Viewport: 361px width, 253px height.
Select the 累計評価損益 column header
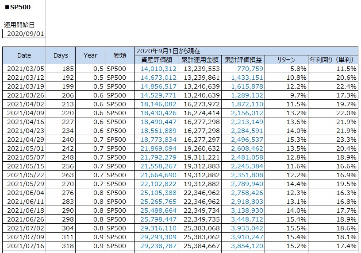point(243,60)
